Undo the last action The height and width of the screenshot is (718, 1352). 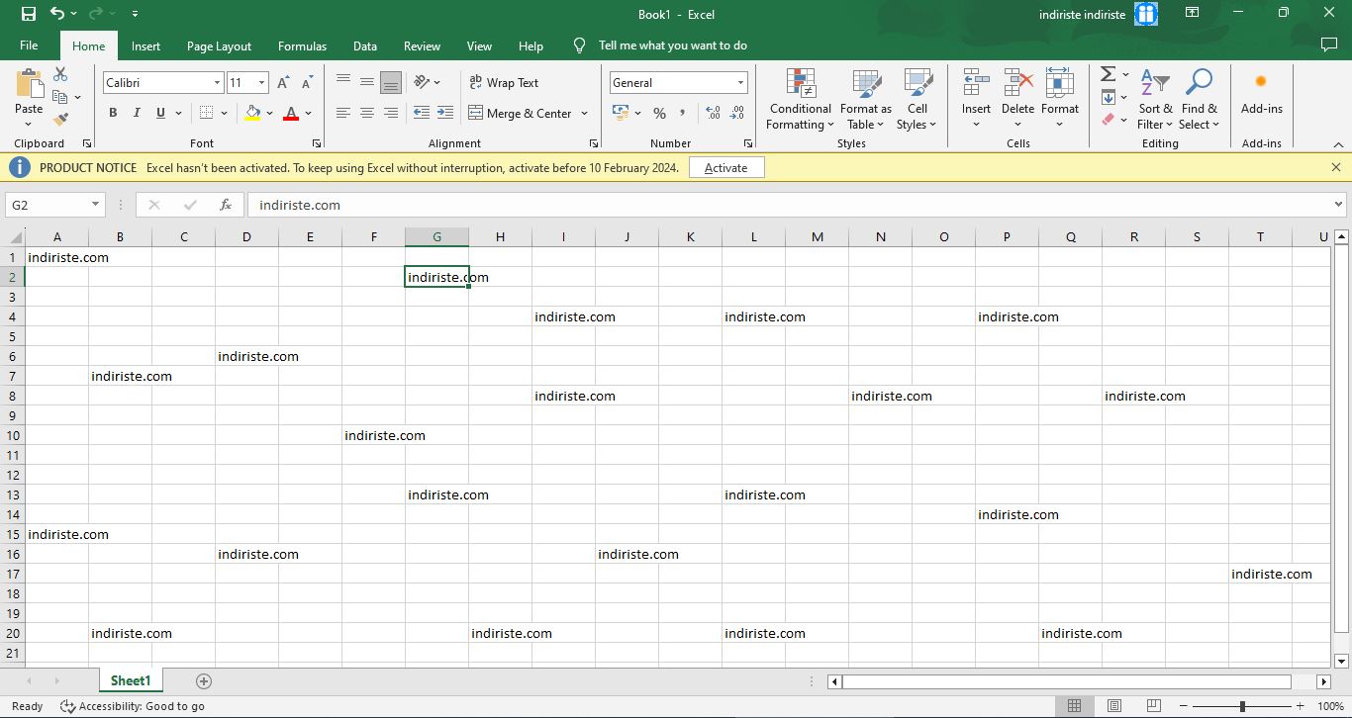pyautogui.click(x=57, y=14)
